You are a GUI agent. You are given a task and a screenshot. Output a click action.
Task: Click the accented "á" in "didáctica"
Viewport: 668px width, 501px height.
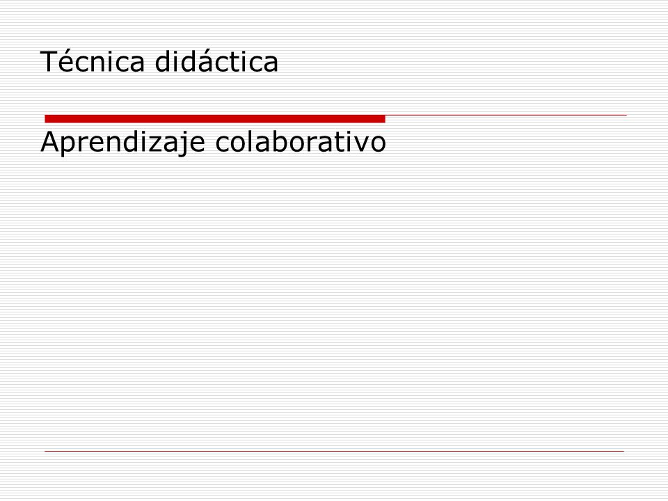coord(206,62)
